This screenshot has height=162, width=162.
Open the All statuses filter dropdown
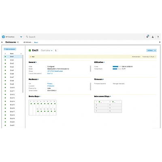click(28, 42)
